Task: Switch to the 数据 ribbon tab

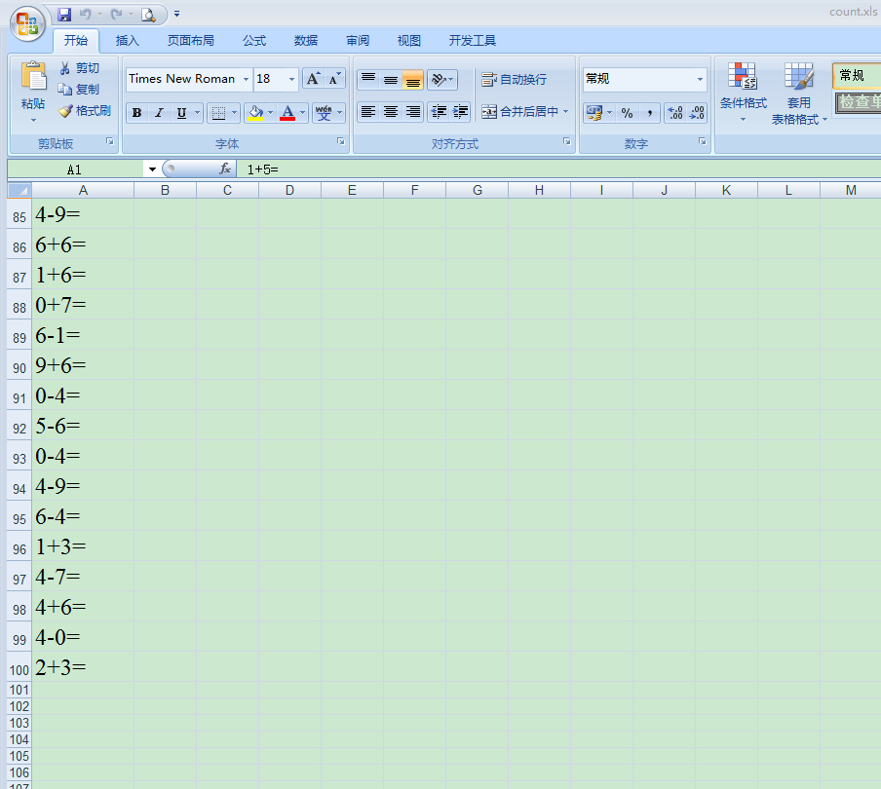Action: pyautogui.click(x=305, y=40)
